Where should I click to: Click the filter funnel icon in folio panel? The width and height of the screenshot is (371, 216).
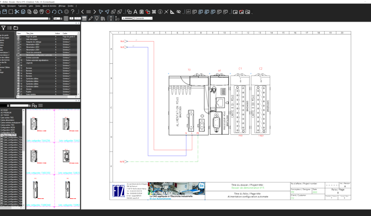[3, 28]
